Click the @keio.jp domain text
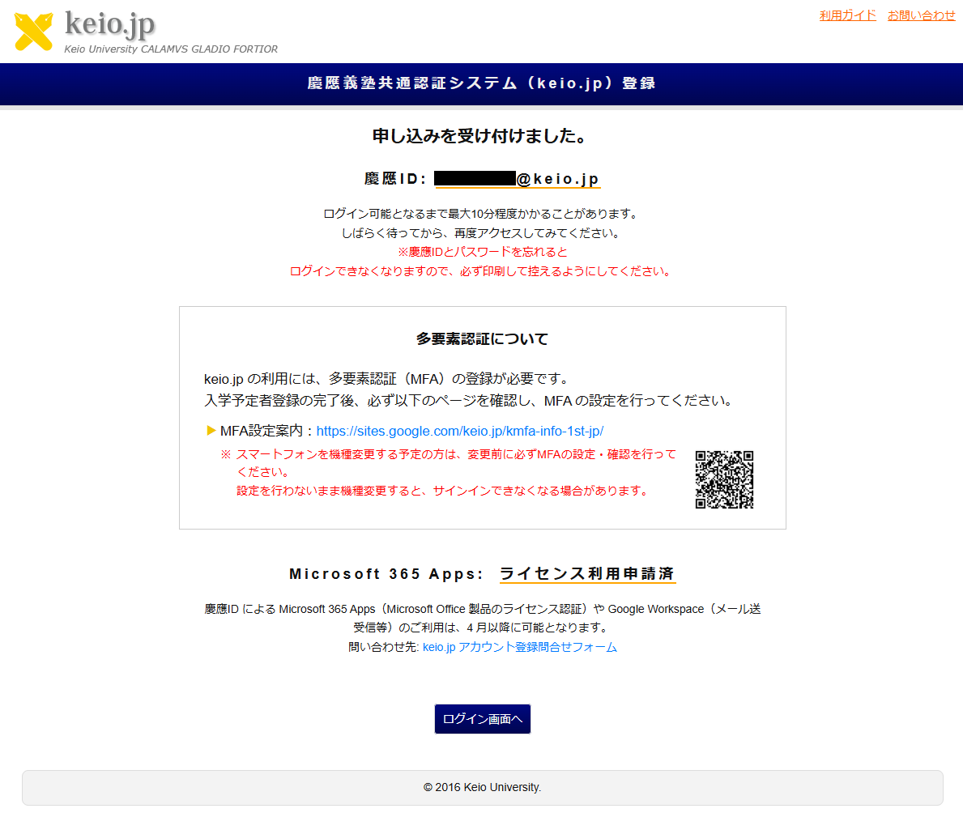Image resolution: width=963 pixels, height=817 pixels. pos(558,180)
